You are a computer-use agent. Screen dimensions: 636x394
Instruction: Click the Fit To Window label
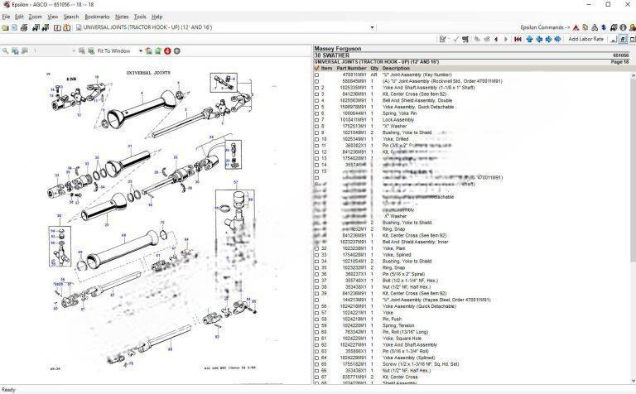[114, 51]
